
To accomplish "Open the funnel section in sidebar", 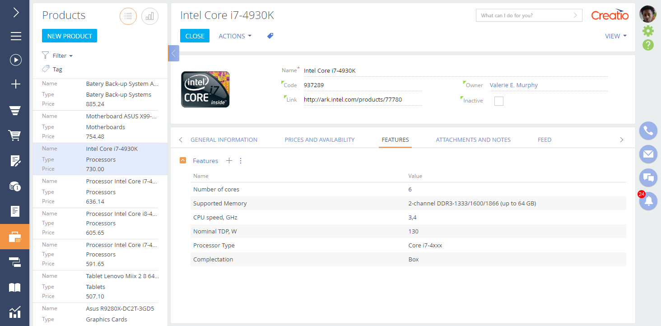I will click(16, 110).
